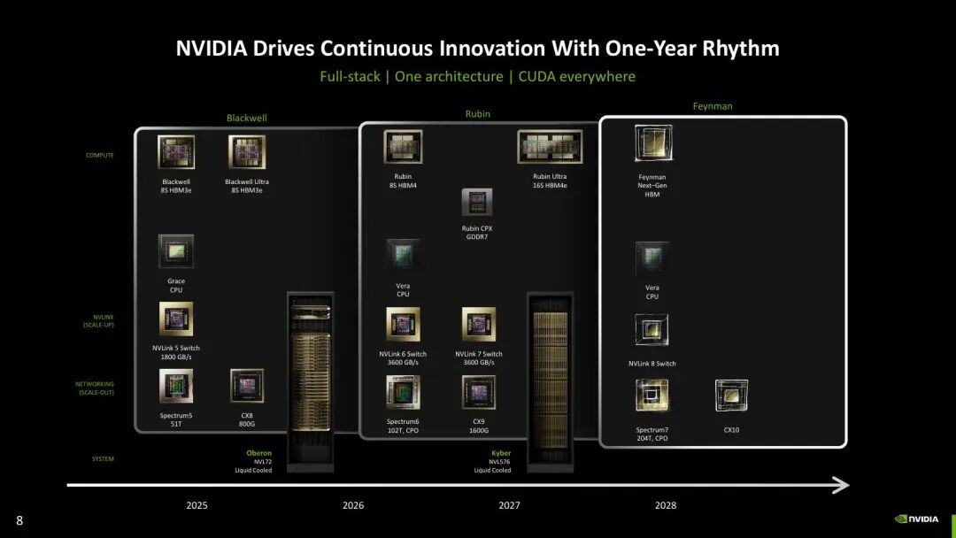Click the Spectrum7 204T CPO chip image
Image resolution: width=956 pixels, height=538 pixels.
point(651,396)
